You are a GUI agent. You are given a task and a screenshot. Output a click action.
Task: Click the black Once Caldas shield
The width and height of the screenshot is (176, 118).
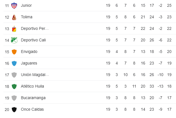point(14,110)
